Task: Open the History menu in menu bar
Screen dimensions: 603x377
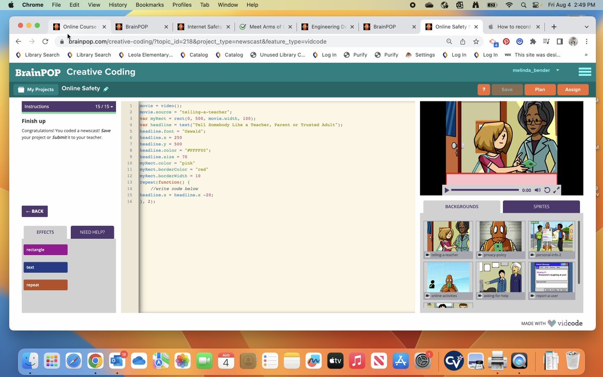Action: coord(118,5)
